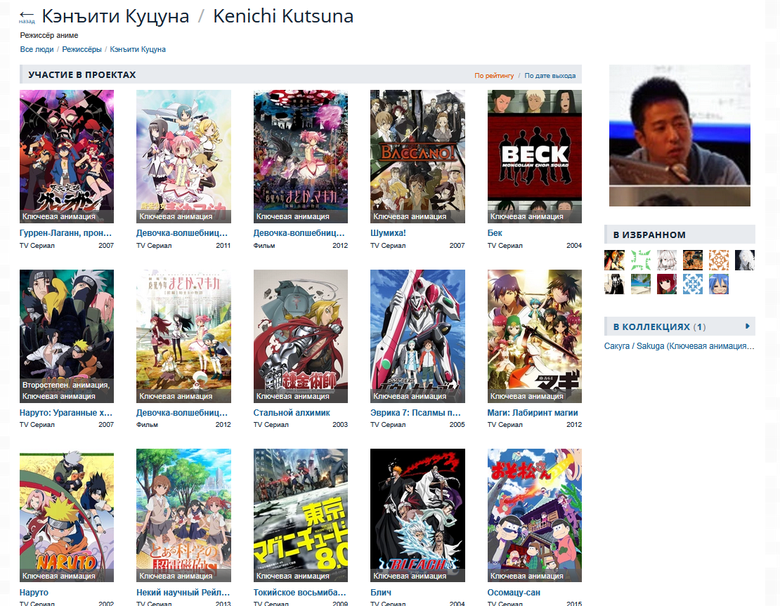This screenshot has height=606, width=780.
Task: Open the beach photo favorites avatar
Action: pos(640,284)
